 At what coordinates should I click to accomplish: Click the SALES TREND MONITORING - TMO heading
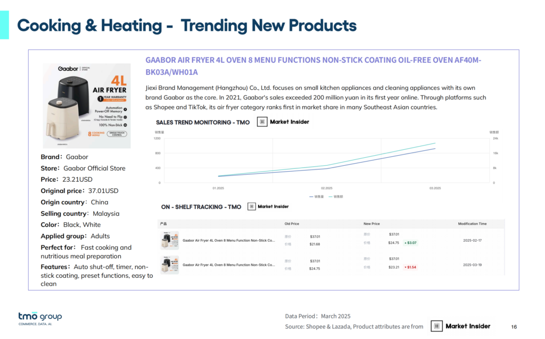[203, 123]
